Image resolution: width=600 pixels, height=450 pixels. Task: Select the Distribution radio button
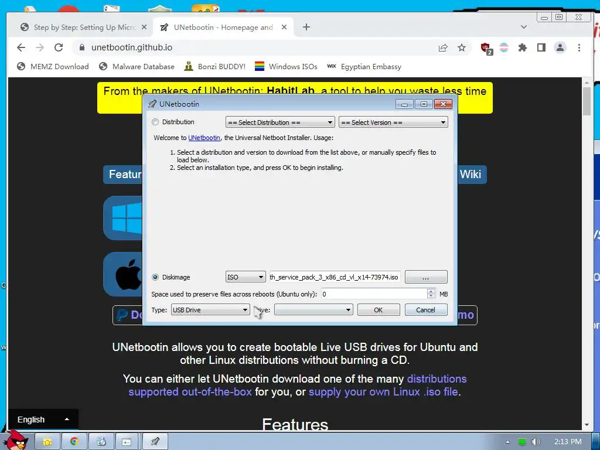point(155,122)
